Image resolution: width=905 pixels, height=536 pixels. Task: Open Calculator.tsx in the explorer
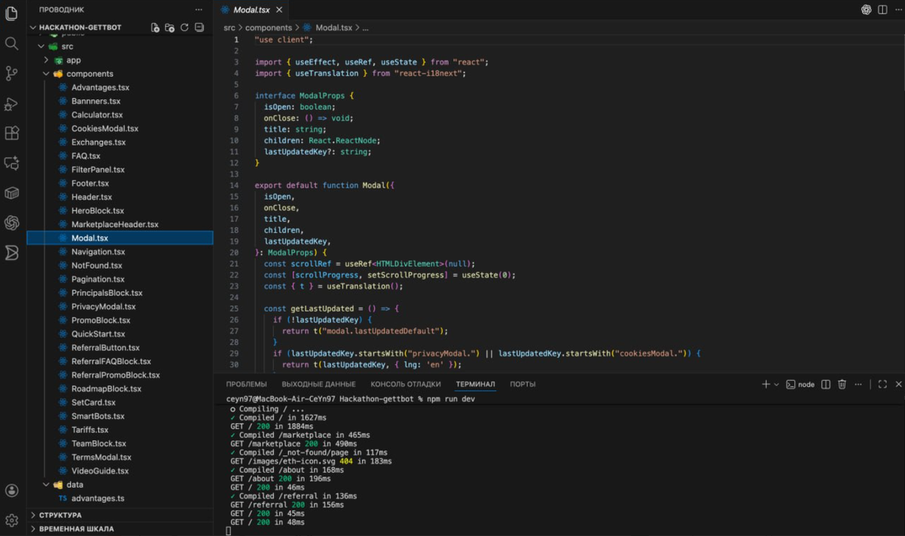[97, 115]
